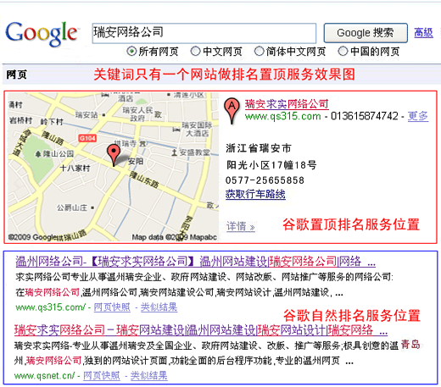Open the 高级 advanced search link

point(423,33)
